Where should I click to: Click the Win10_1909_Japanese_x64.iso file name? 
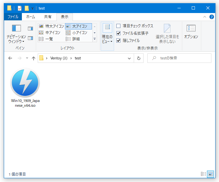(x=25, y=103)
